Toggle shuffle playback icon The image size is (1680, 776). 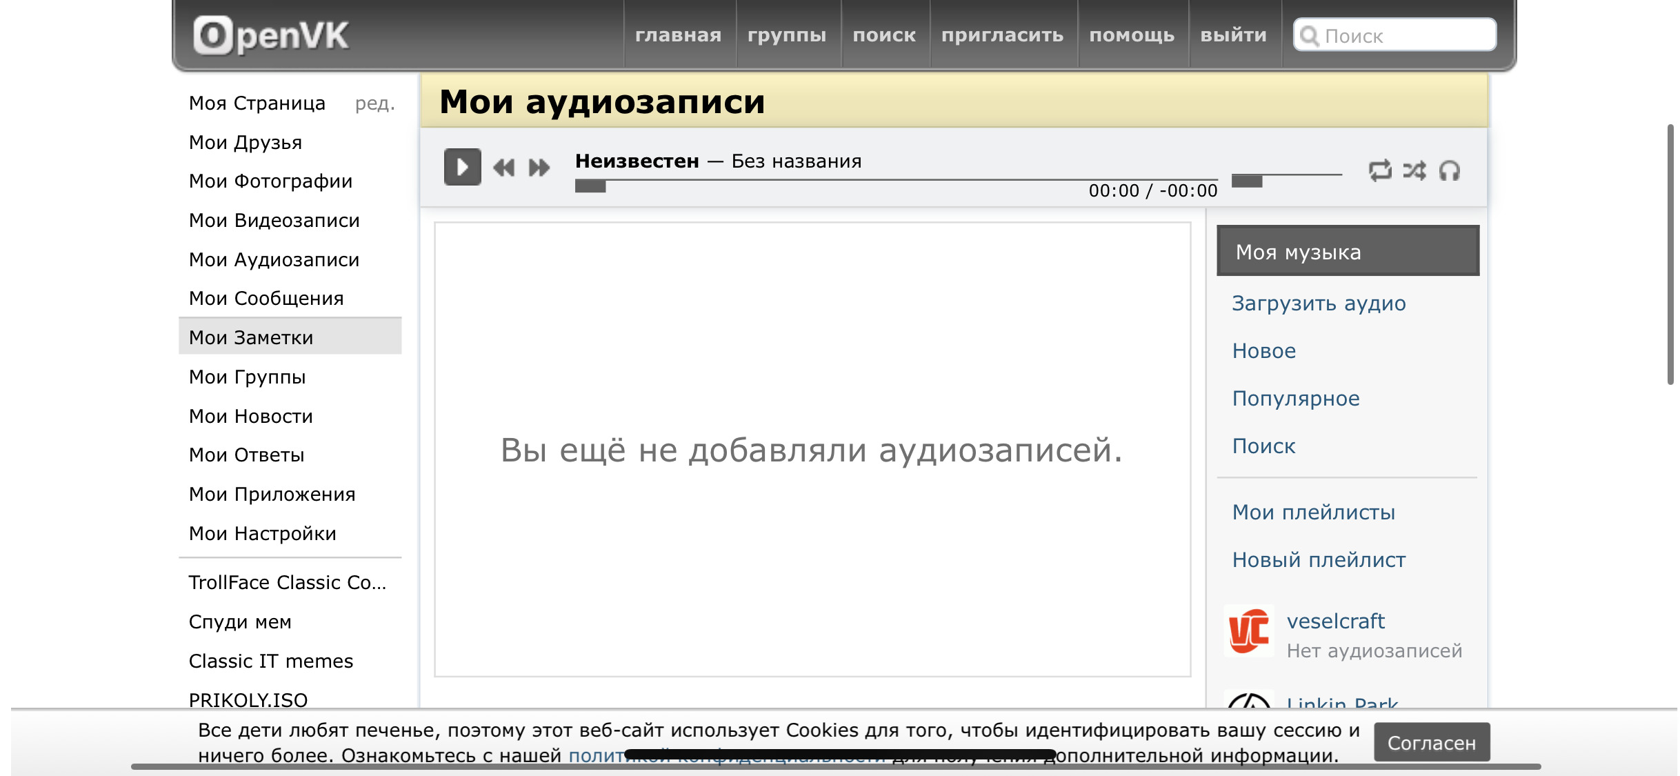pos(1414,170)
